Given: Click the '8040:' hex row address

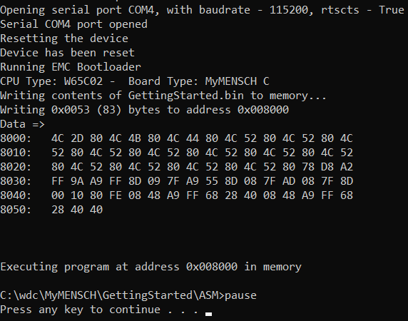Looking at the screenshot, I should [x=16, y=195].
